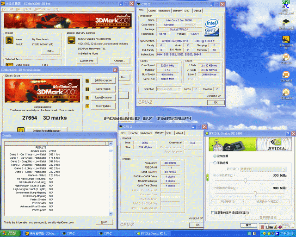Click the Save Project button

[103, 89]
